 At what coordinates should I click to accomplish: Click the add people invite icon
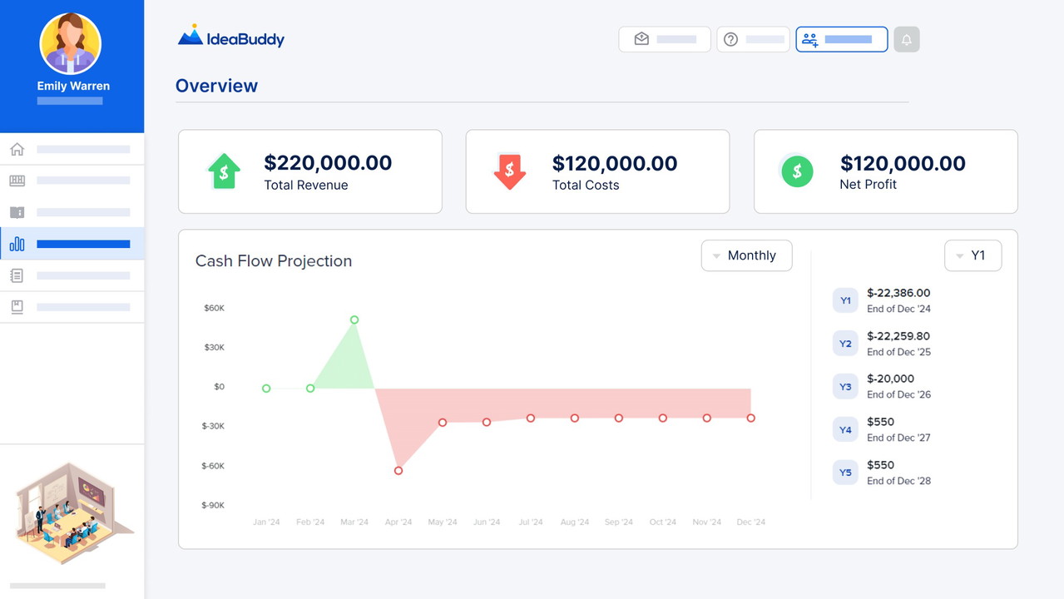(x=809, y=39)
